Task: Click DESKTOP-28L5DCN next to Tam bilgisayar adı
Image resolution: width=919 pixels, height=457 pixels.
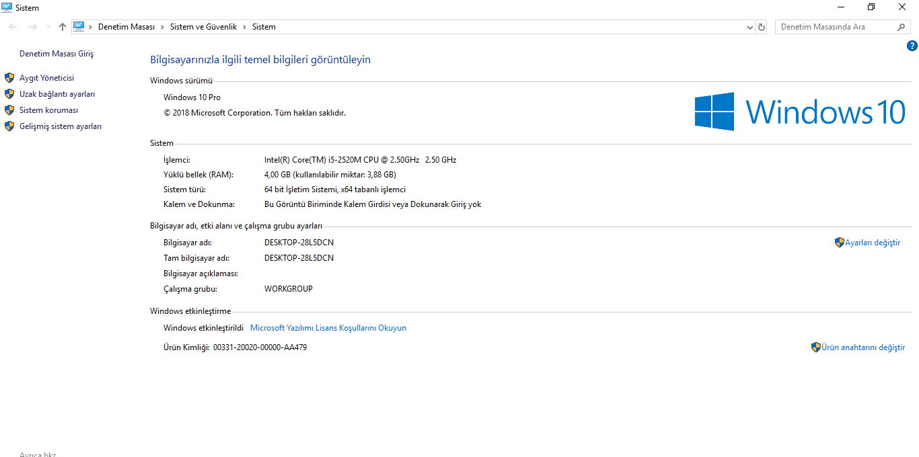Action: [299, 258]
